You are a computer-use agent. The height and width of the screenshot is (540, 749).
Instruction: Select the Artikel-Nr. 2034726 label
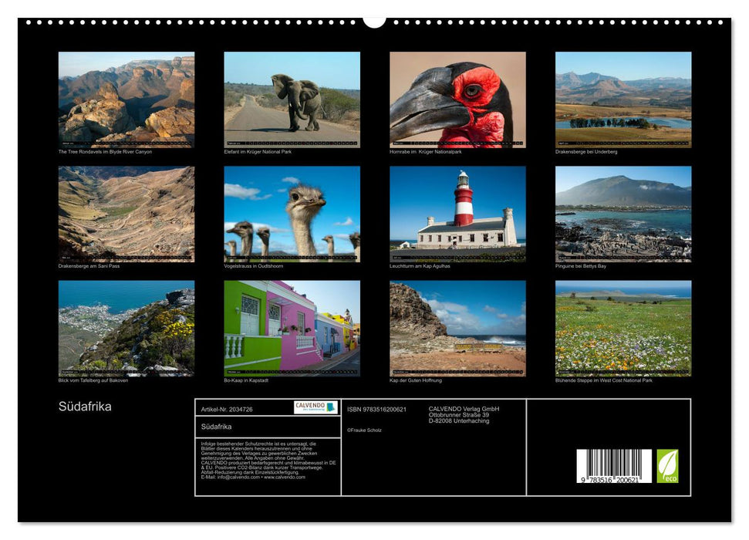[227, 409]
